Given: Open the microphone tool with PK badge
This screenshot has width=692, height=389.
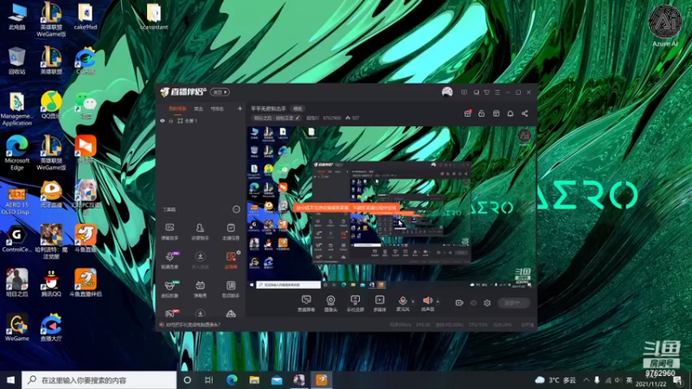Looking at the screenshot, I should 170,260.
